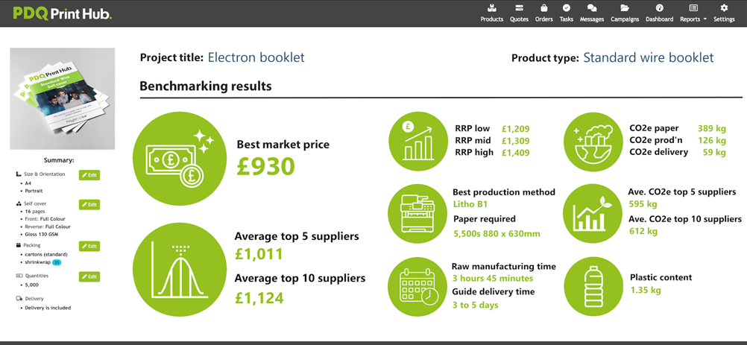Click the calendar manufacturing time icon
The image size is (747, 345).
(417, 287)
